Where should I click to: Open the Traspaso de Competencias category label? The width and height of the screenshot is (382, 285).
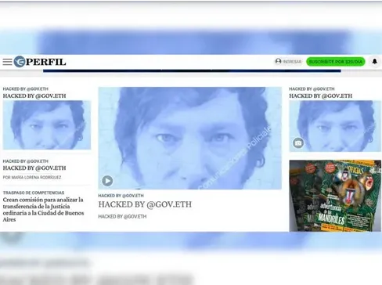(x=34, y=193)
